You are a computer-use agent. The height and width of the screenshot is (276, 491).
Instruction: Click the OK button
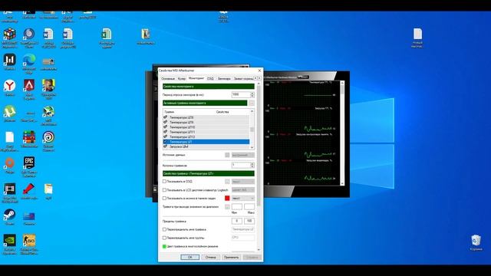click(x=189, y=258)
